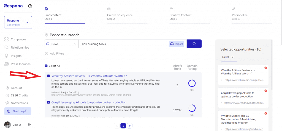Screen dimensions: 282x131
Task: Click the Find content document icon
Action: click(x=46, y=9)
